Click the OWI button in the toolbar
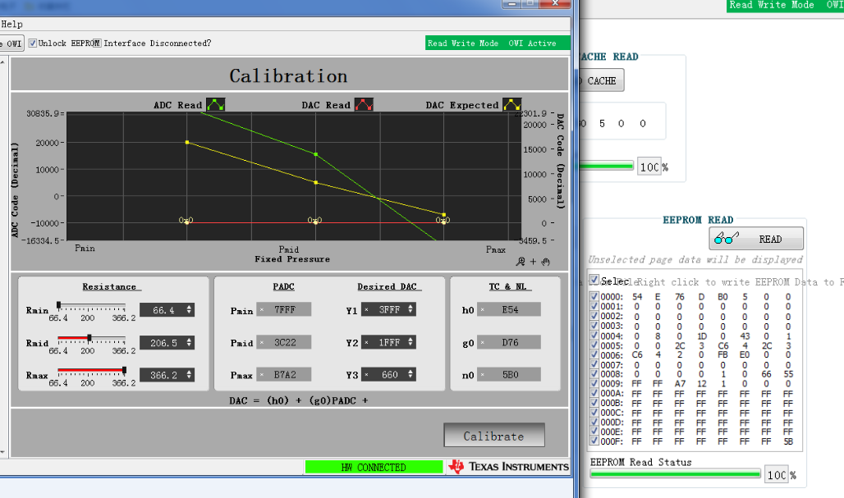The height and width of the screenshot is (498, 844). pyautogui.click(x=11, y=43)
